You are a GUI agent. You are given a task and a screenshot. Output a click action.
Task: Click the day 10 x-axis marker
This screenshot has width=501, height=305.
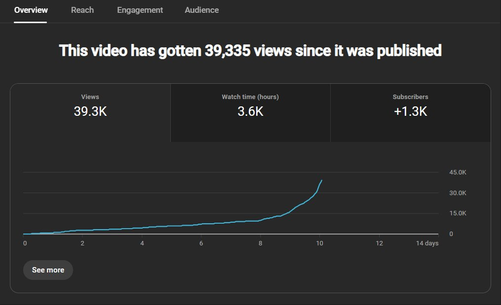[320, 243]
